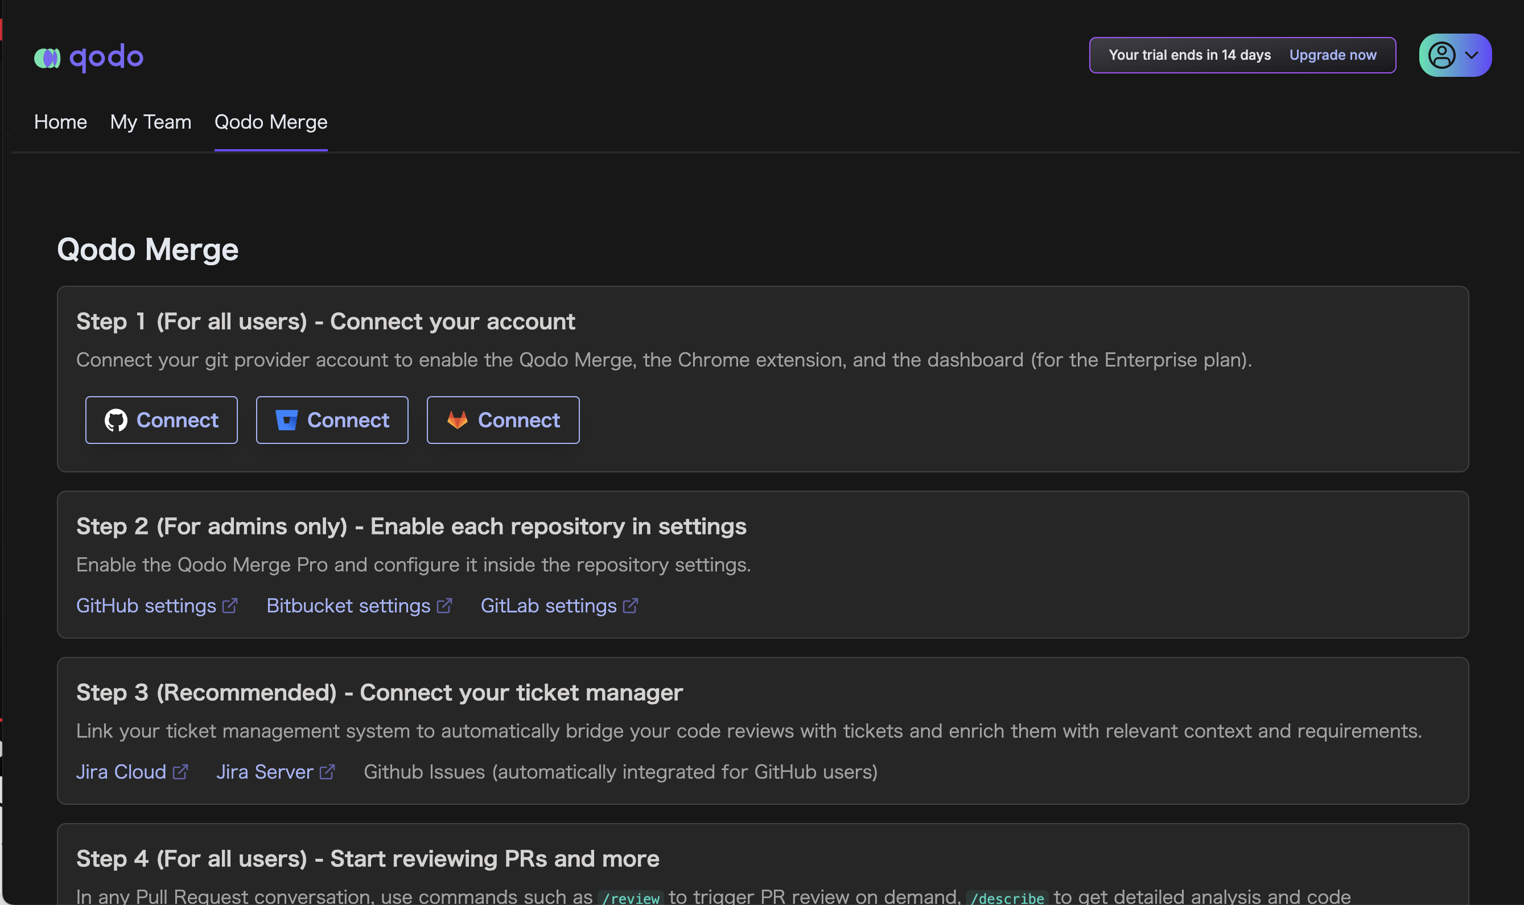The width and height of the screenshot is (1524, 905).
Task: Select the Qodo Merge tab
Action: pos(271,122)
